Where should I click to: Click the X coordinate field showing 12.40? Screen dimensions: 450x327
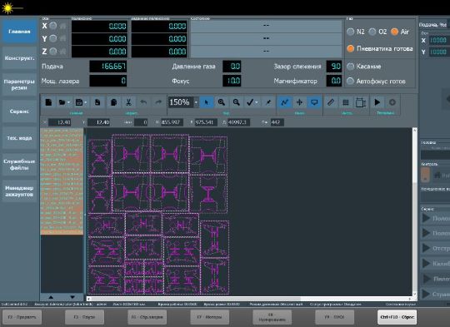coord(60,122)
